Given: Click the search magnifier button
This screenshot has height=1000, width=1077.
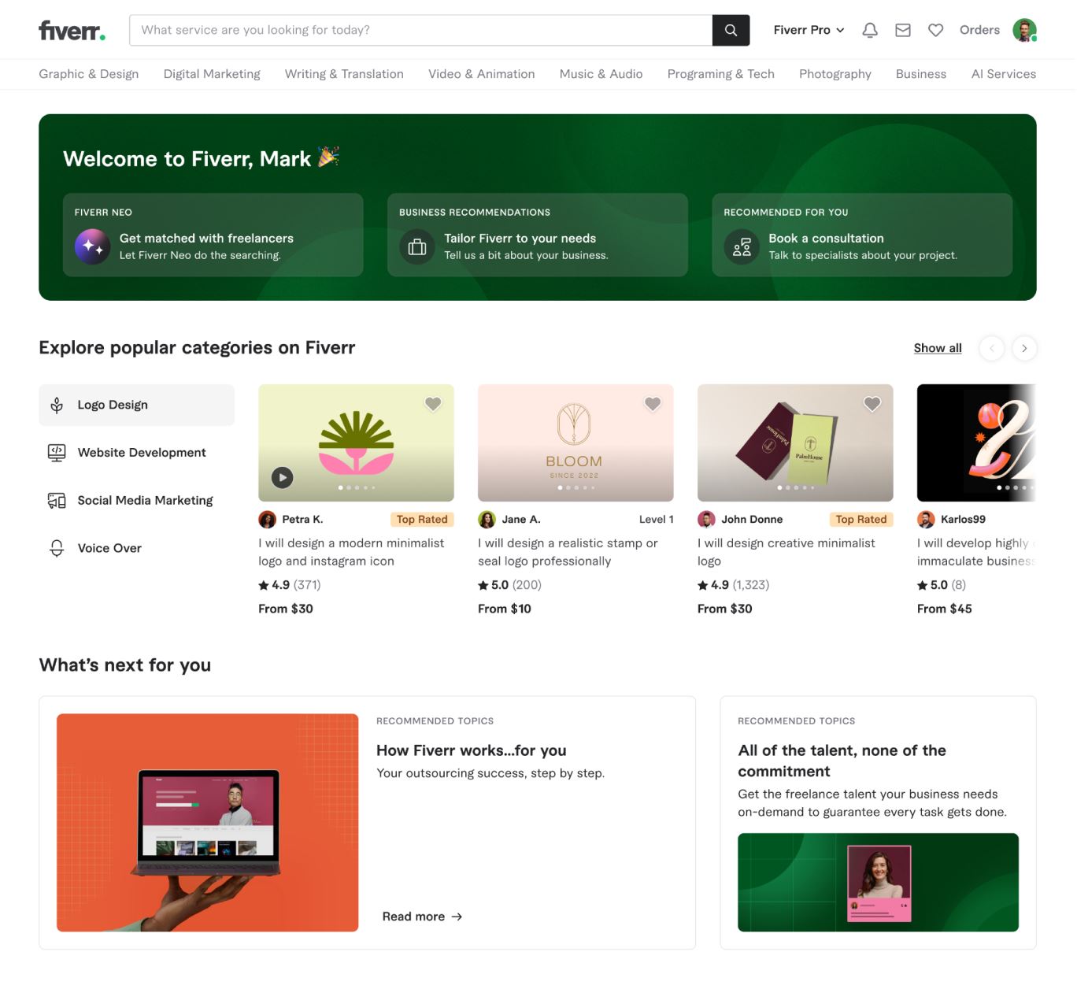Looking at the screenshot, I should click(x=730, y=30).
